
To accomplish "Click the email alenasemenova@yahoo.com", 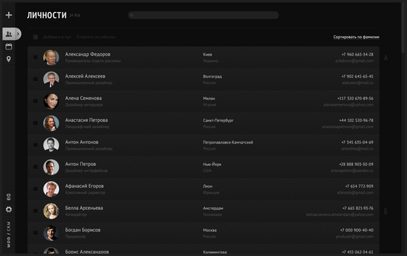I will click(349, 105).
